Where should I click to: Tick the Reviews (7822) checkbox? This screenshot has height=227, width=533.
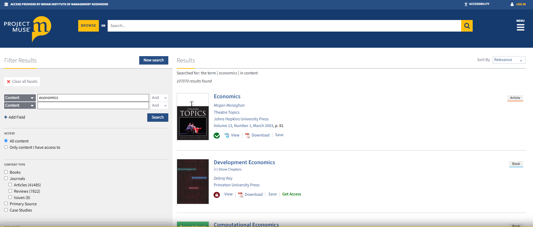pyautogui.click(x=10, y=191)
